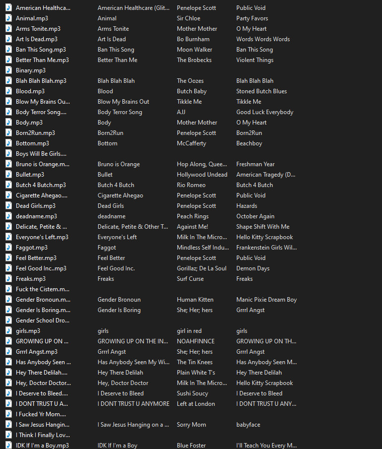
Task: Click the music icon next to Freaks.mp3
Action: coord(9,279)
